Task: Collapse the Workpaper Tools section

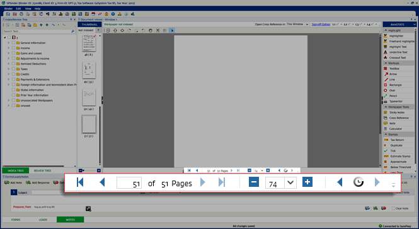Action: click(386, 107)
